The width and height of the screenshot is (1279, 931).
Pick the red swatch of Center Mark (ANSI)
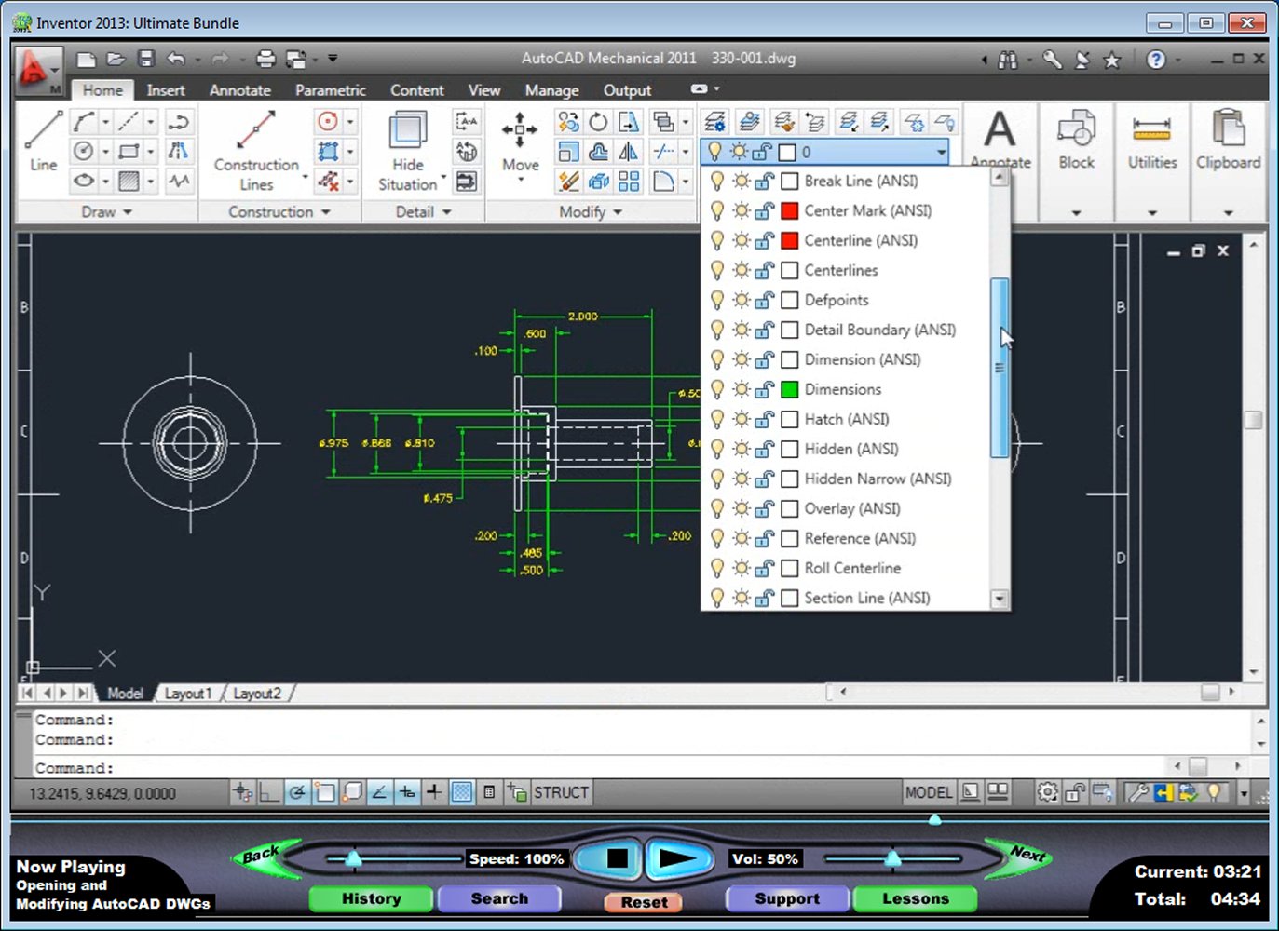(x=789, y=210)
